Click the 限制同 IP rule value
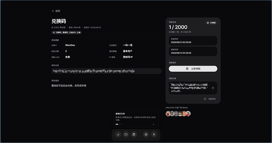Image resolution: width=272 pixels, height=143 pixels. (128, 57)
